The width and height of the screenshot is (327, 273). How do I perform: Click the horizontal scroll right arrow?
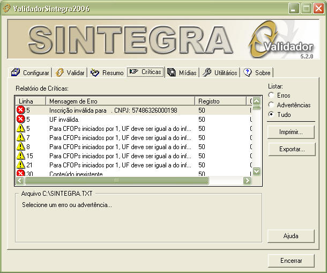pyautogui.click(x=247, y=180)
